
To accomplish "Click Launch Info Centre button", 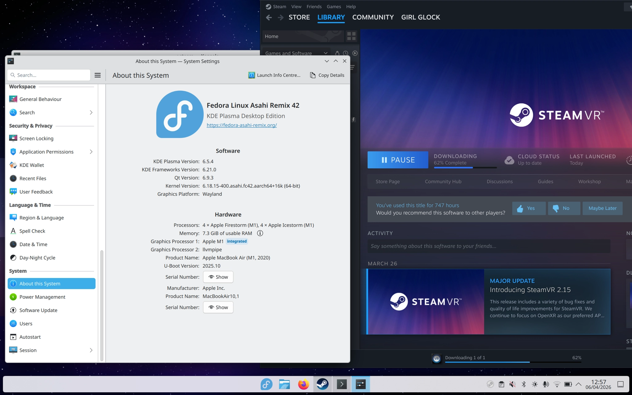I will click(x=274, y=75).
